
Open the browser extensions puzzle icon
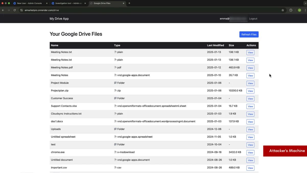(291, 10)
